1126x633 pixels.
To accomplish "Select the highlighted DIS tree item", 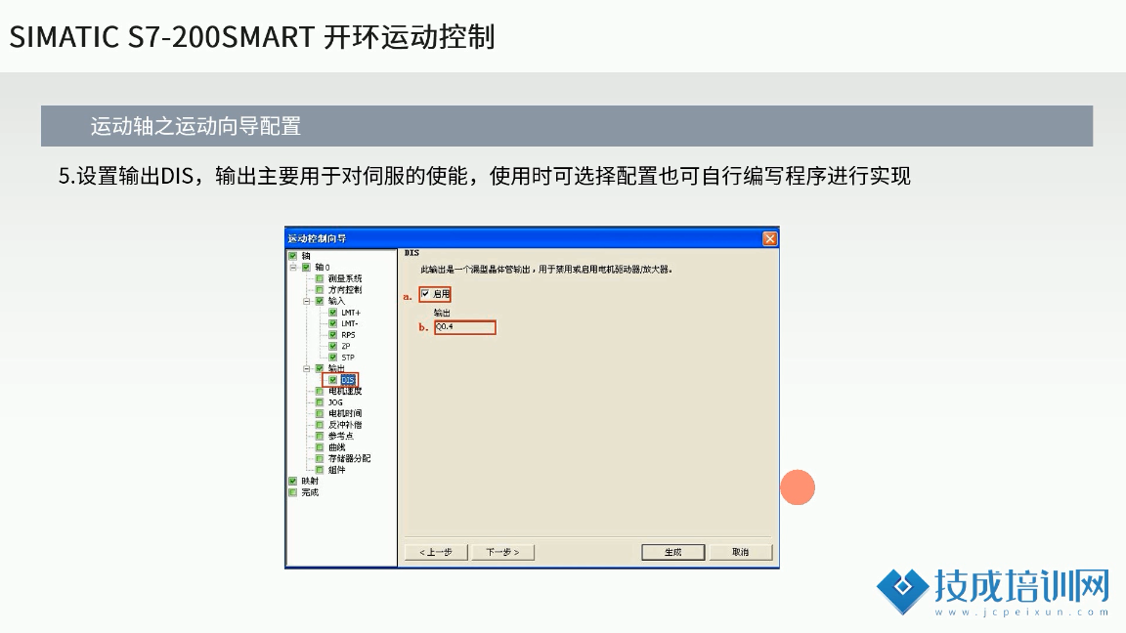I will pyautogui.click(x=348, y=380).
